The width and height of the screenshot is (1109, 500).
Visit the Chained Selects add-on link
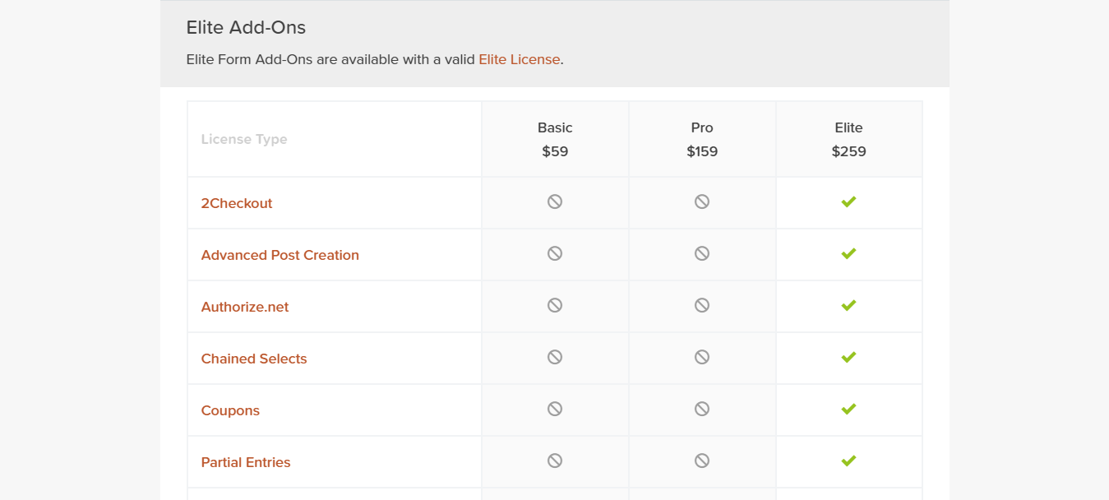click(x=254, y=359)
